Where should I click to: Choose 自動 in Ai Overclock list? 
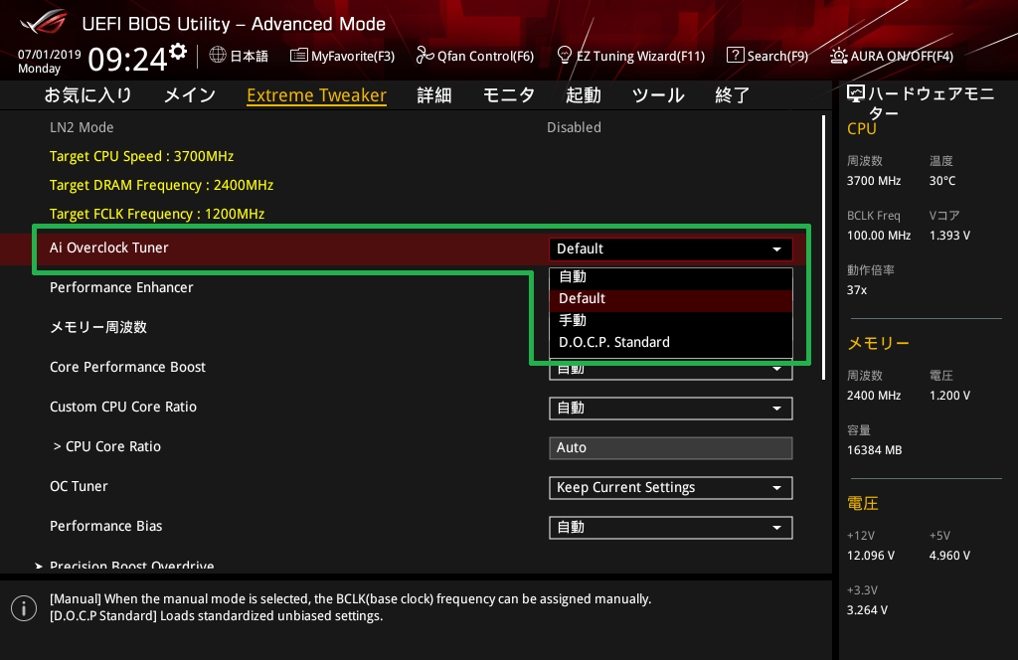[671, 277]
